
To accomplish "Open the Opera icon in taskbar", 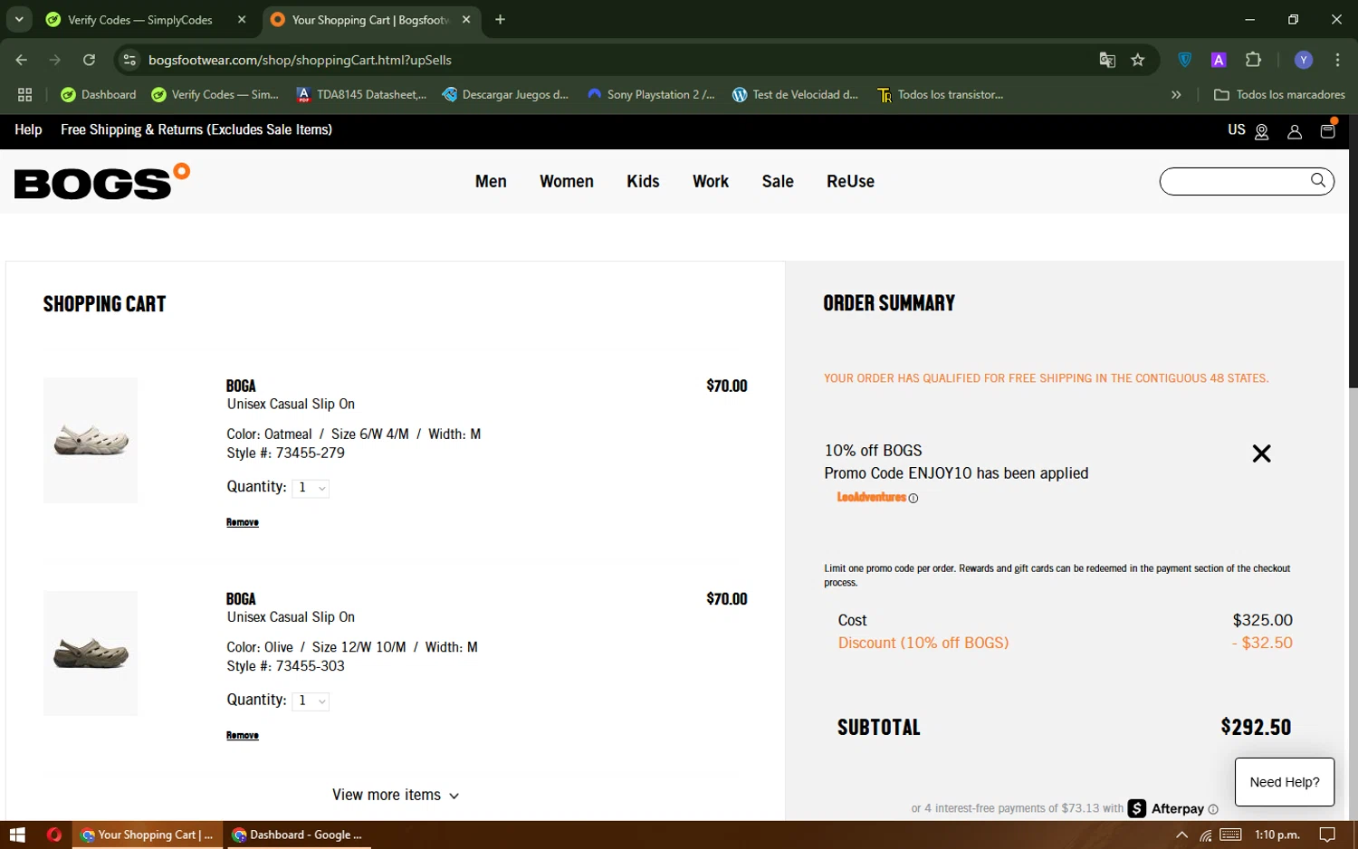I will [x=53, y=835].
